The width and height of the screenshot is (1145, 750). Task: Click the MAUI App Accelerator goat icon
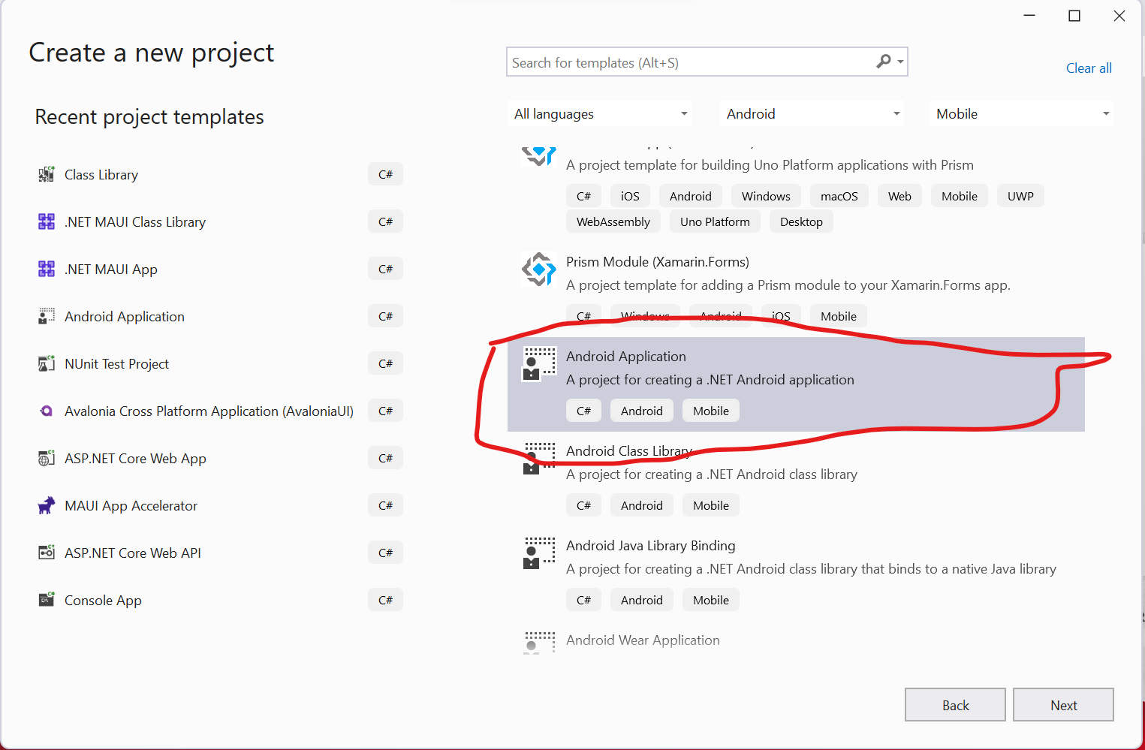46,505
